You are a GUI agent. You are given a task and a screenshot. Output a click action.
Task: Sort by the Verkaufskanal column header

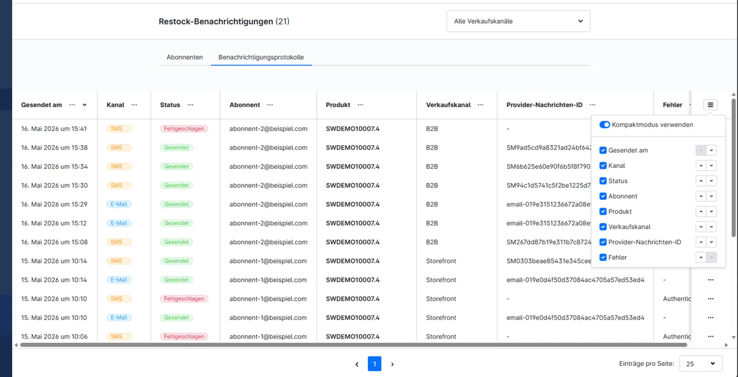(x=448, y=105)
